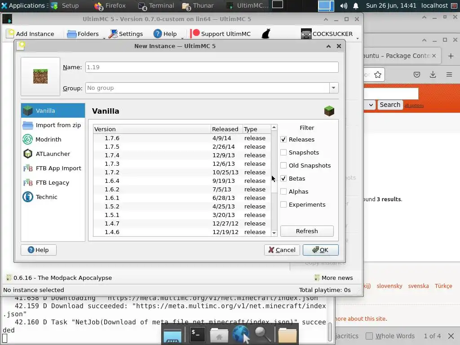This screenshot has width=460, height=345.
Task: Switch to Firefox in the taskbar
Action: [x=111, y=5]
